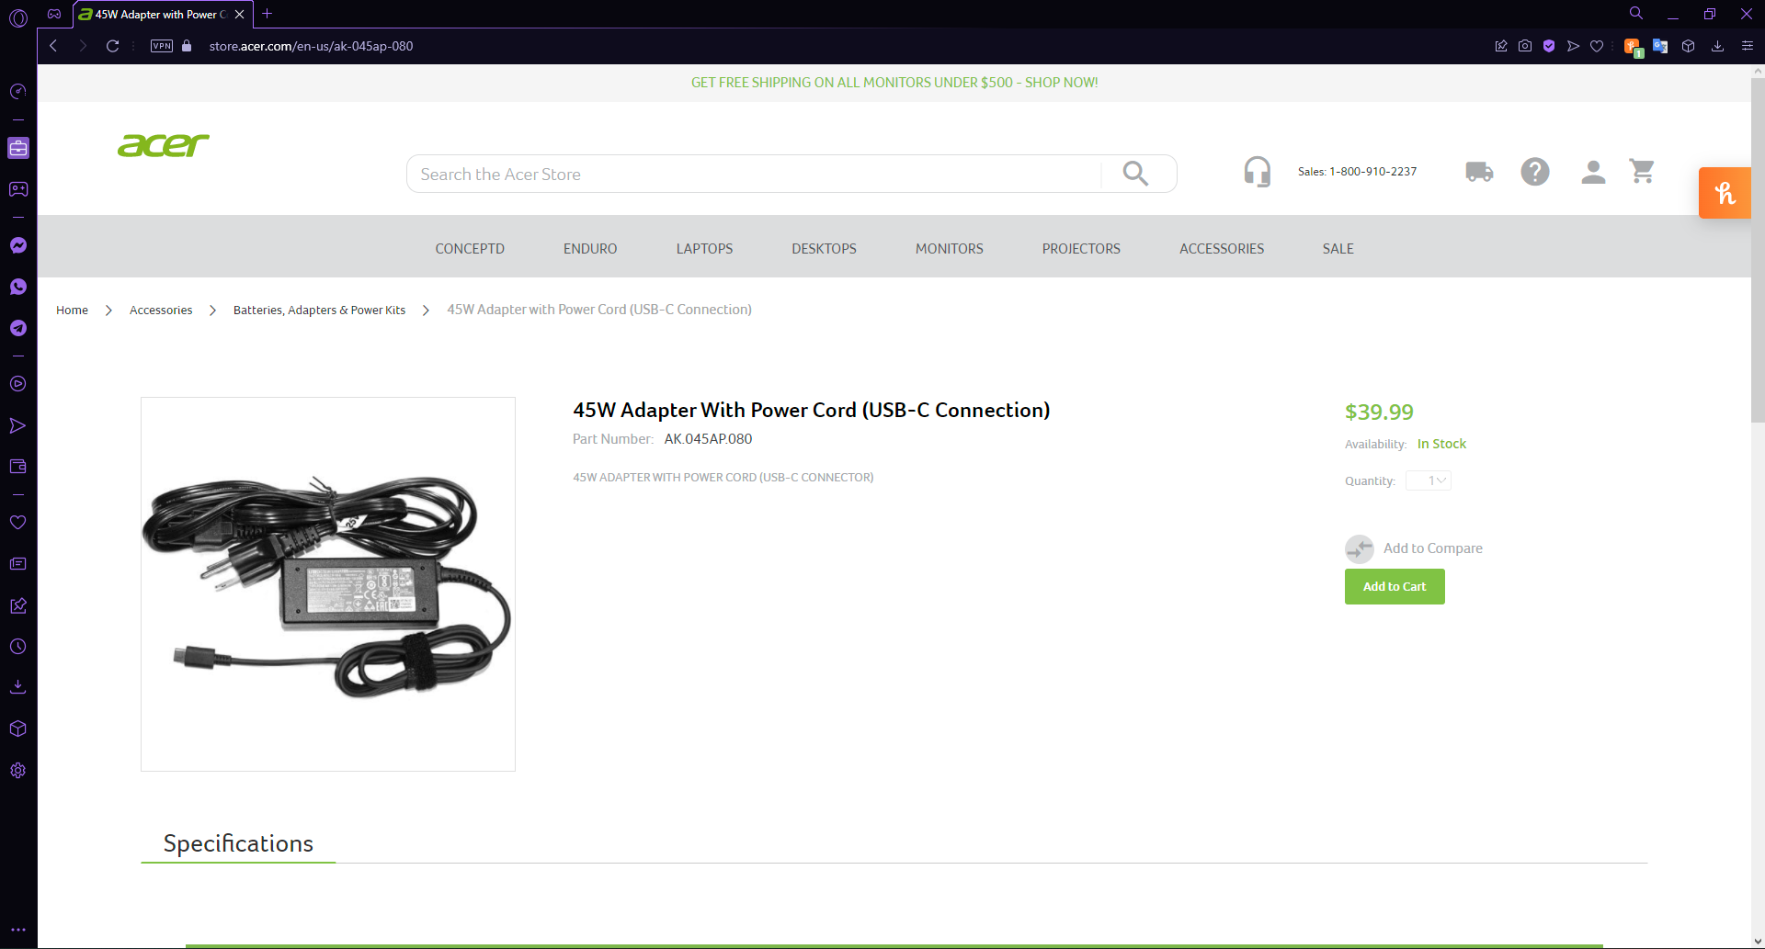Screen dimensions: 1765x949
Task: Click the Add to Cart button
Action: pos(1395,587)
